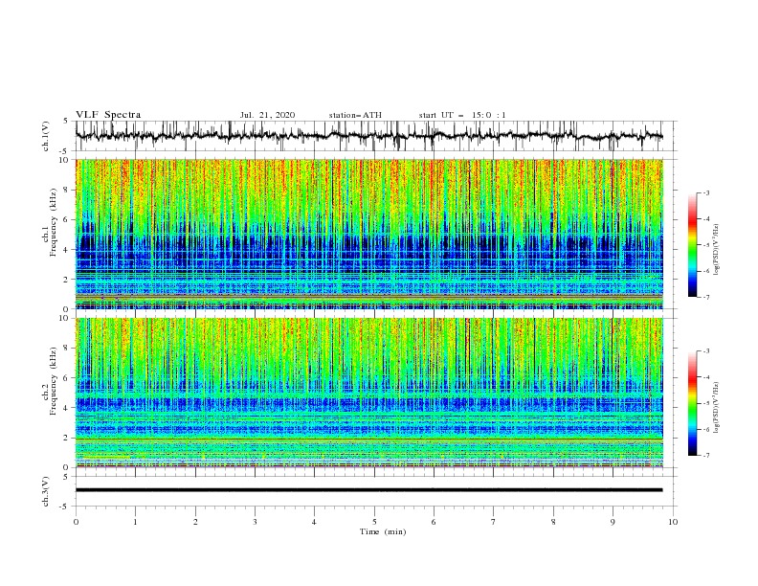The height and width of the screenshot is (586, 758).
Task: Click the "VLF Spectra" plot title
Action: pos(108,115)
